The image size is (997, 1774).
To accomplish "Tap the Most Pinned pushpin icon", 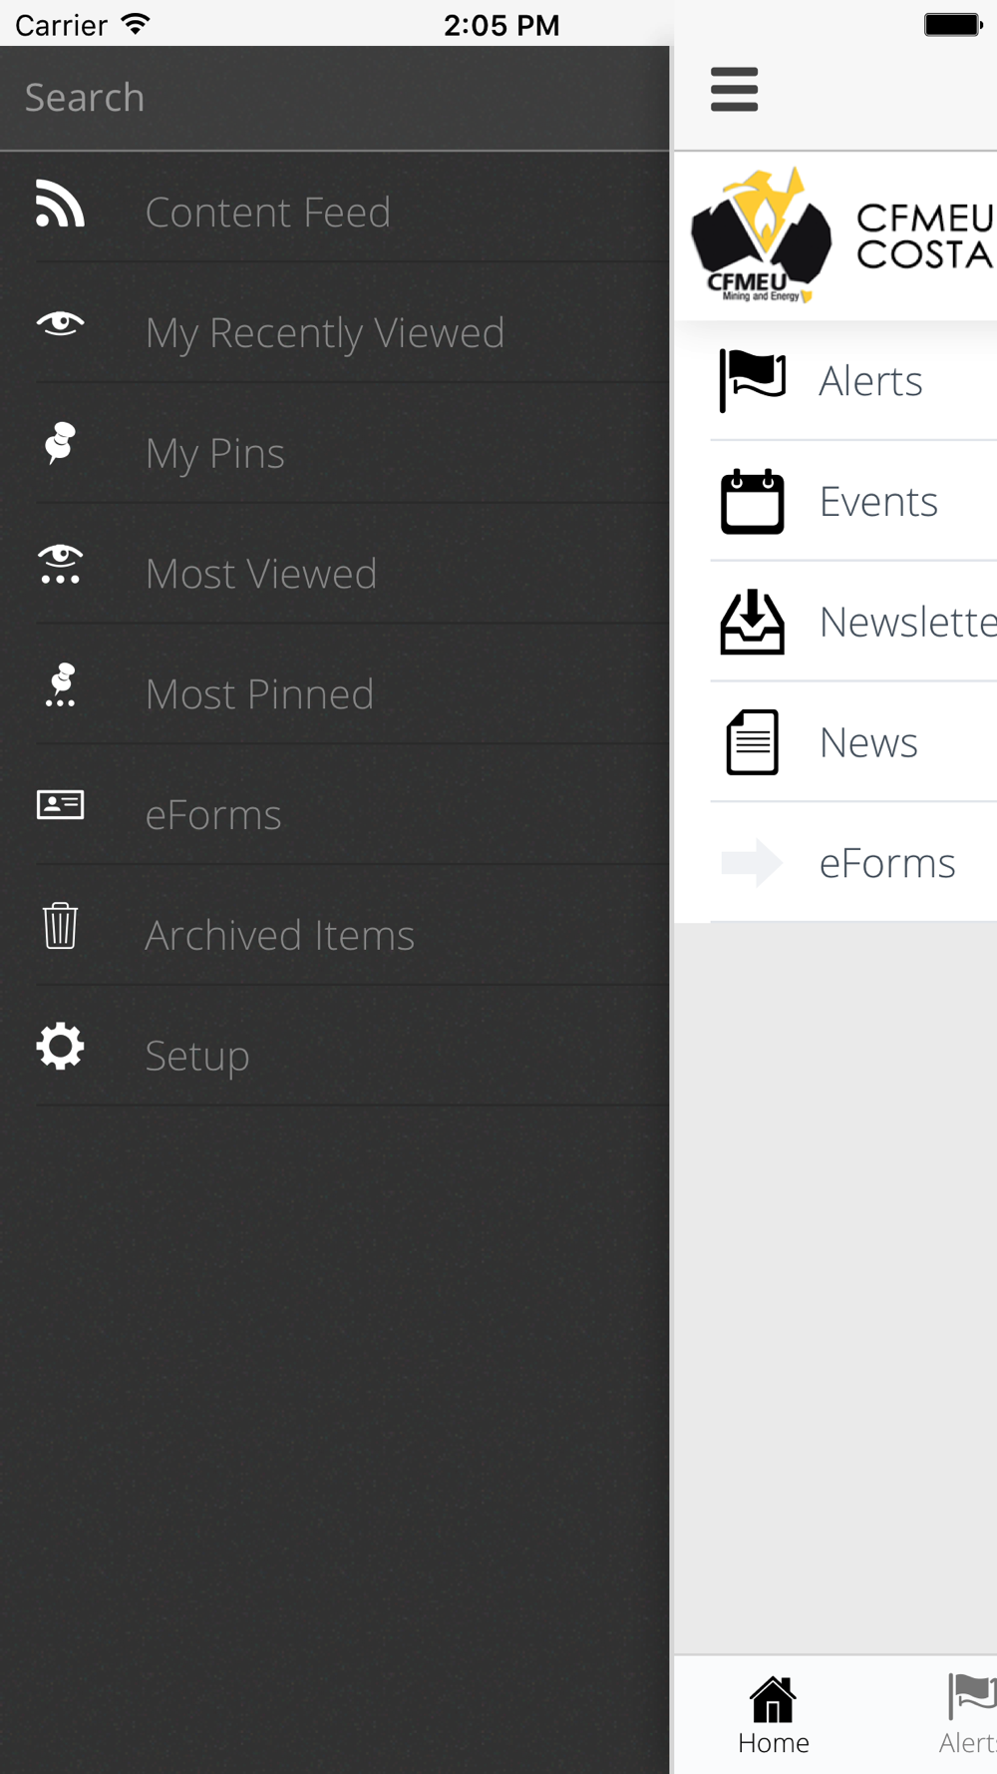I will pyautogui.click(x=61, y=684).
